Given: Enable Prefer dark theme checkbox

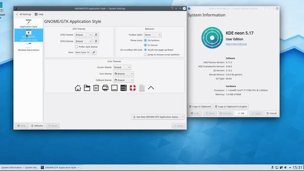Looking at the screenshot, I should (x=76, y=47).
